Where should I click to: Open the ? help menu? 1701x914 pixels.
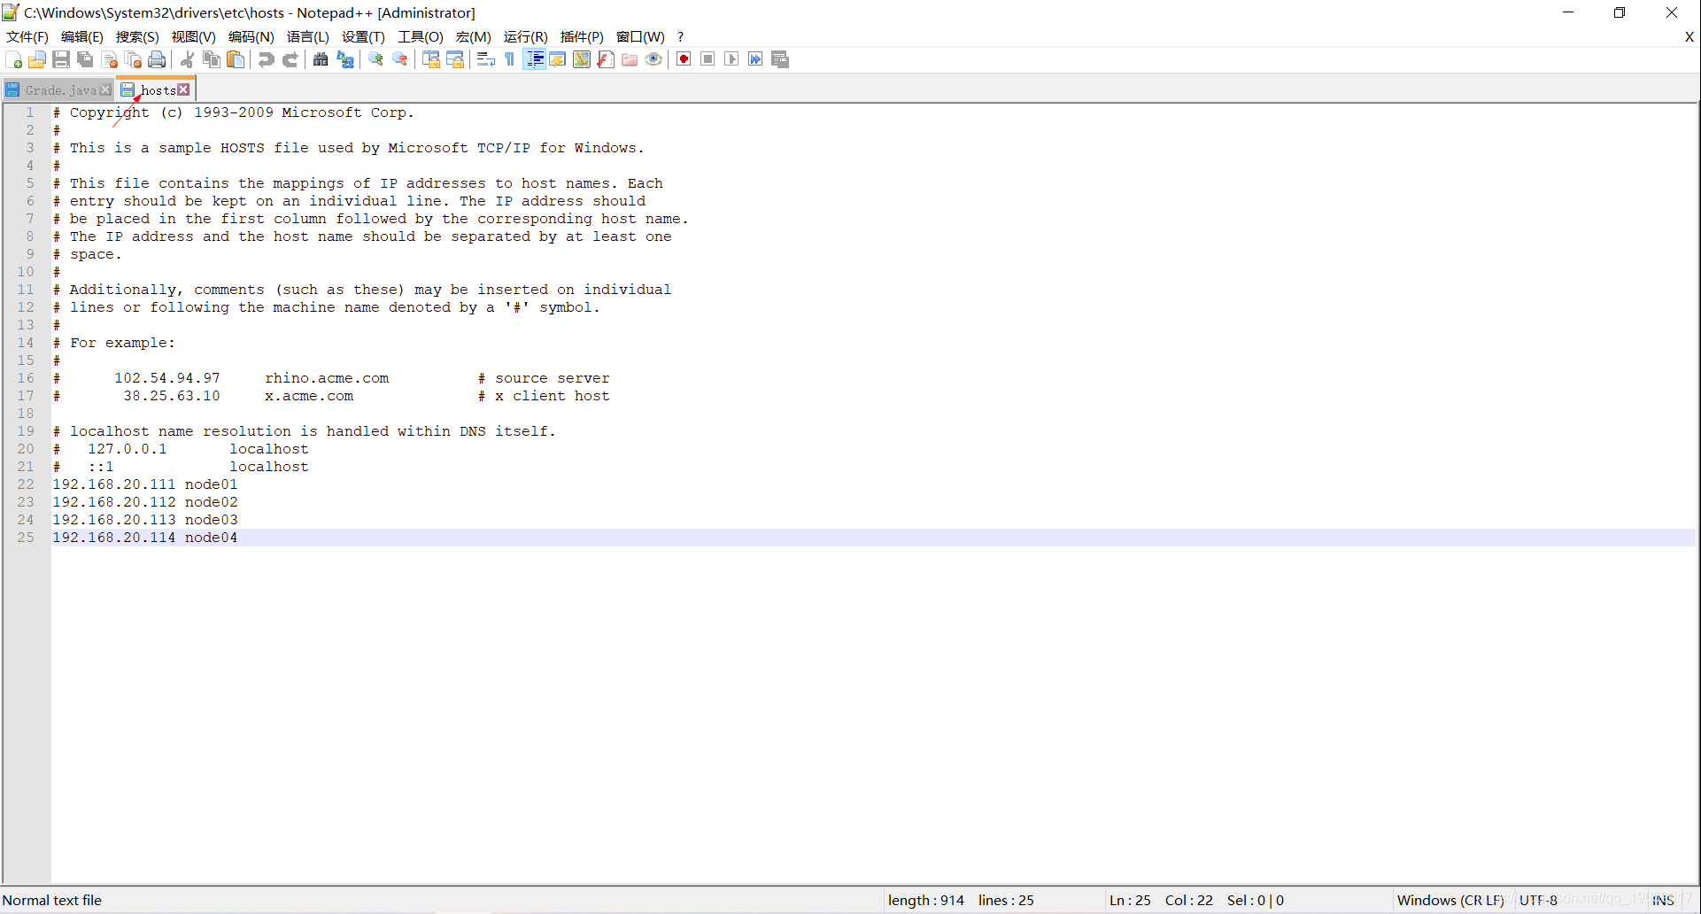pyautogui.click(x=680, y=36)
